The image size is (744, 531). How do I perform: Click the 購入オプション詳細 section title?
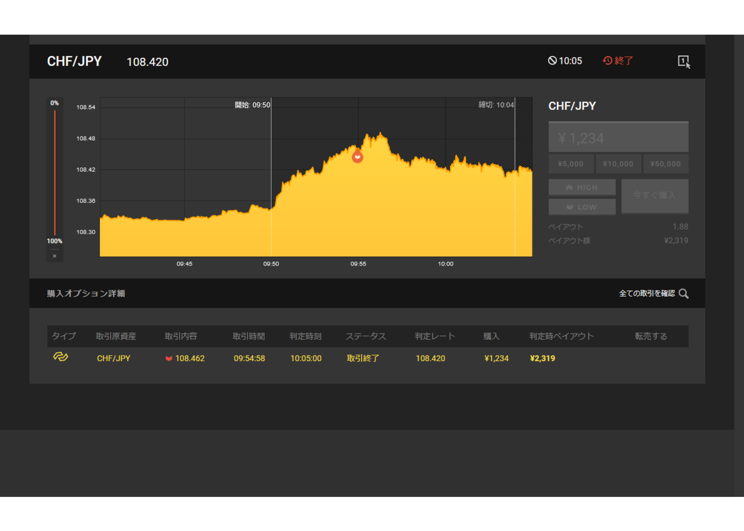86,293
